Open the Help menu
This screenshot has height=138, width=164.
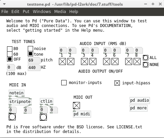click(x=74, y=12)
